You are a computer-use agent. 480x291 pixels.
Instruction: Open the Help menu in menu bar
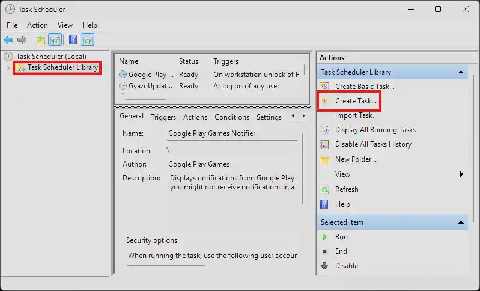[90, 25]
